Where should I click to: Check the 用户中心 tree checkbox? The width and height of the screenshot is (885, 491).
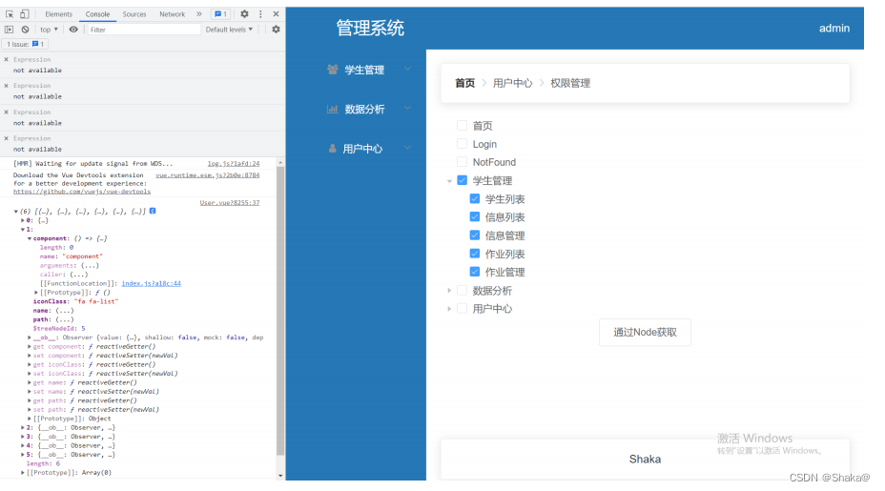tap(462, 308)
